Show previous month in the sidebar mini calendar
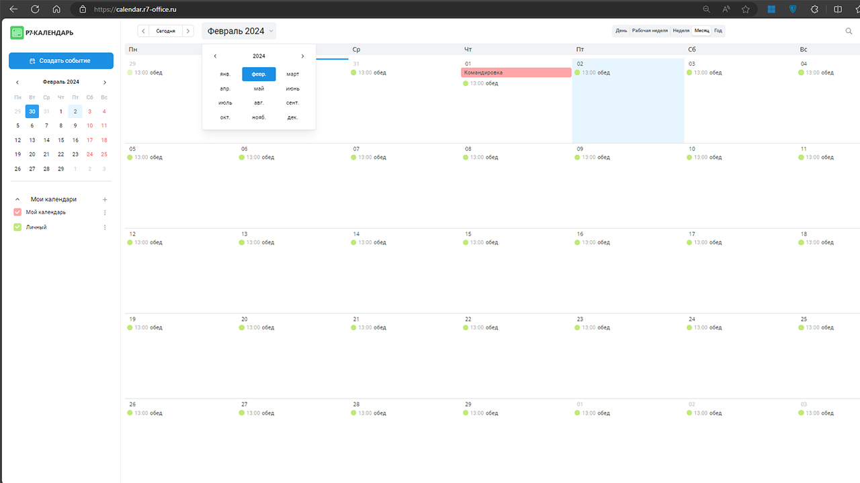The height and width of the screenshot is (483, 860). tap(17, 82)
